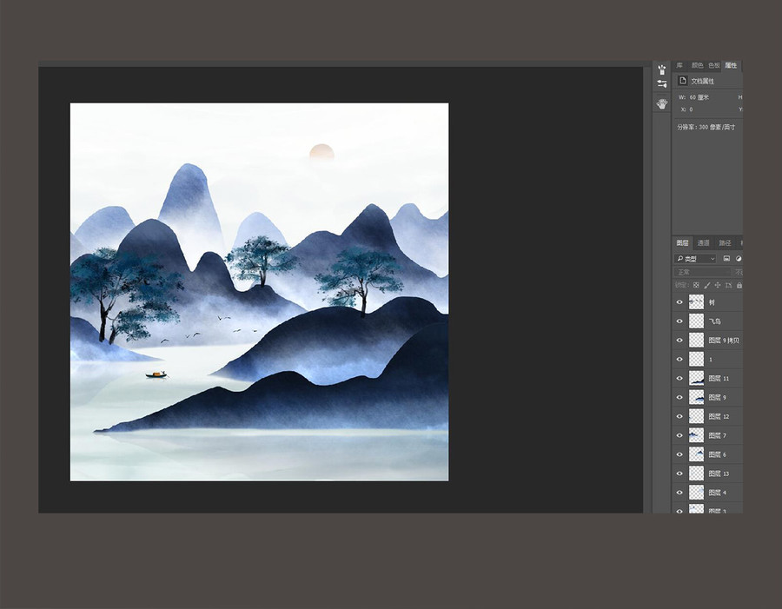Screen dimensions: 782x609
Task: Open the Brush Settings panel icon
Action: pos(662,83)
